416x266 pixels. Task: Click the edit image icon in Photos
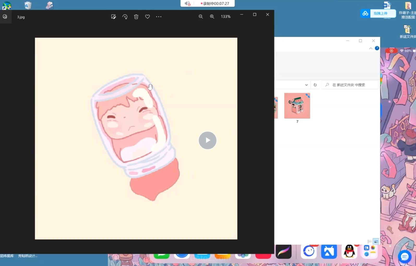(x=113, y=17)
